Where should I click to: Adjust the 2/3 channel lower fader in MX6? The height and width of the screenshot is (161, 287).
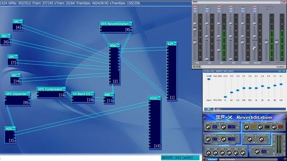219,50
